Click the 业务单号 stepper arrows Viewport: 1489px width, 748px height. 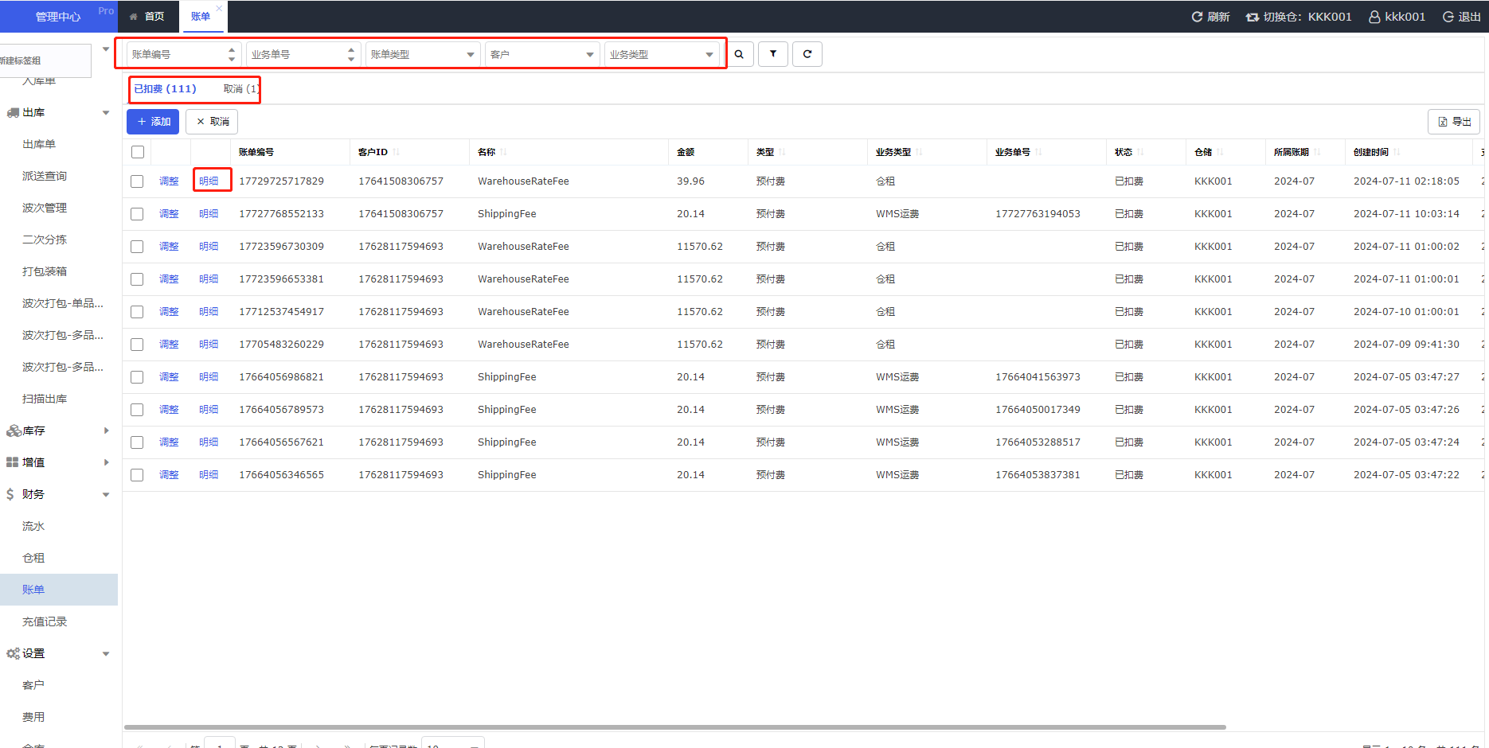point(351,54)
